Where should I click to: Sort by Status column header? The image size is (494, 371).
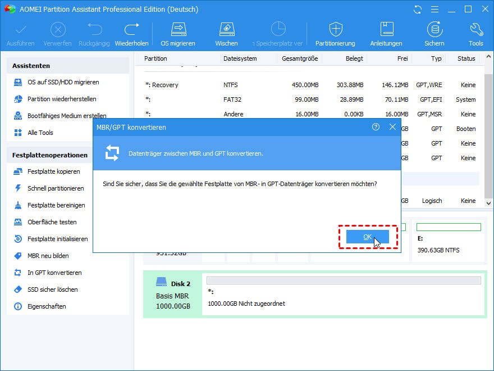click(x=466, y=58)
